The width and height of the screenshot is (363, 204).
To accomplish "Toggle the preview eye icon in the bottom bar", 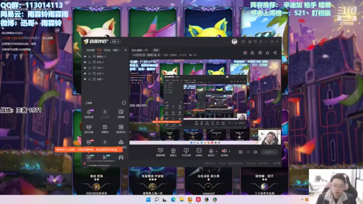I will coord(248,152).
